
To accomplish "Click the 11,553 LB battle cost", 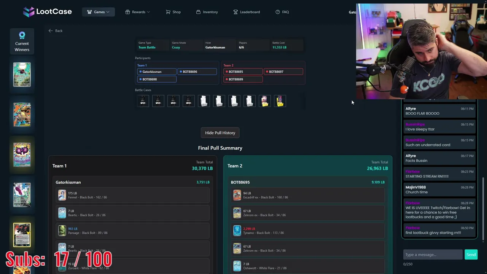I will 279,48.
